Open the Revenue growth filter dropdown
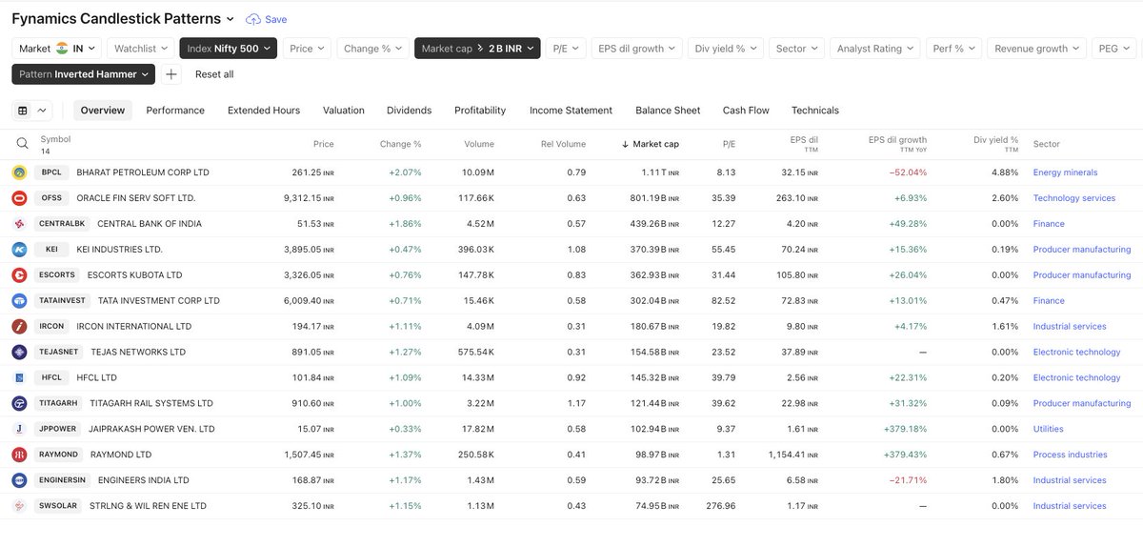 (x=1036, y=49)
